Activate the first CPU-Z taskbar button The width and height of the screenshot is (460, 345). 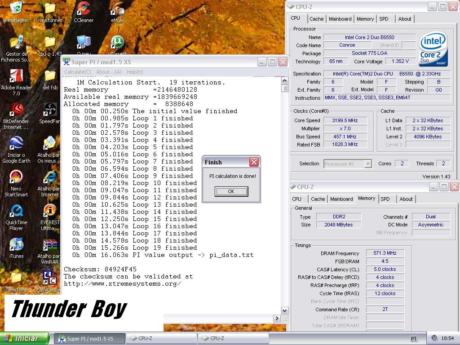tap(161, 339)
